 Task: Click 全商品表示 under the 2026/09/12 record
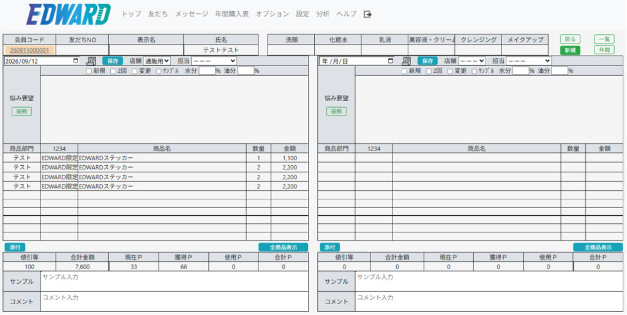point(283,248)
